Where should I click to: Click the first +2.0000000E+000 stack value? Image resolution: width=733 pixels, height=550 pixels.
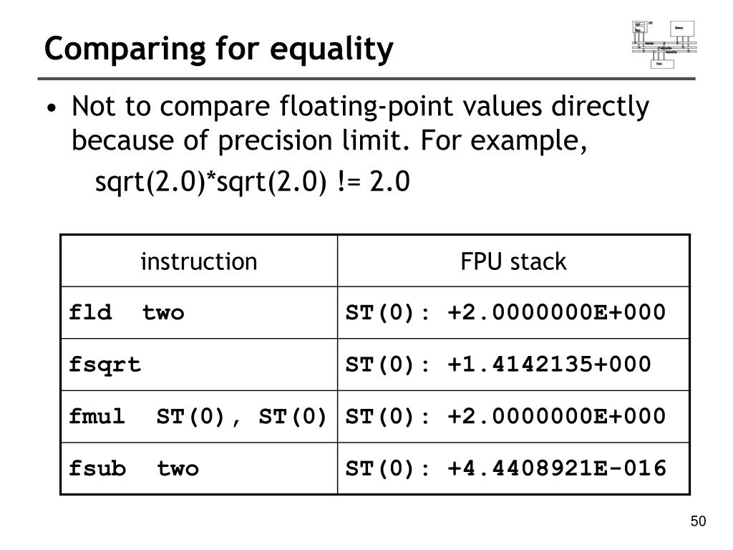click(556, 312)
